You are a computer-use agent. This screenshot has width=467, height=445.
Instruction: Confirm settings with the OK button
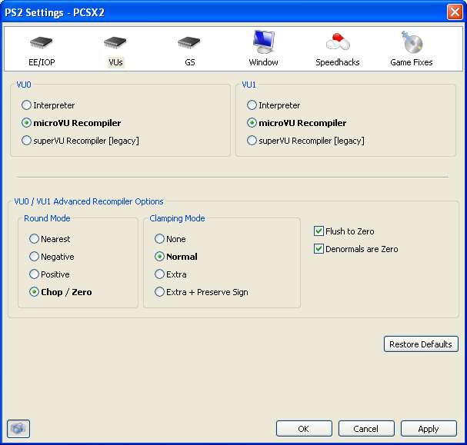tap(304, 429)
